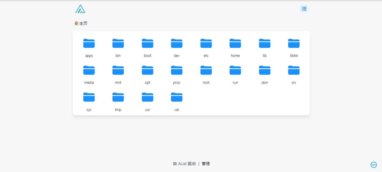This screenshot has width=382, height=172.
Task: Switch to list view layout
Action: click(x=304, y=9)
